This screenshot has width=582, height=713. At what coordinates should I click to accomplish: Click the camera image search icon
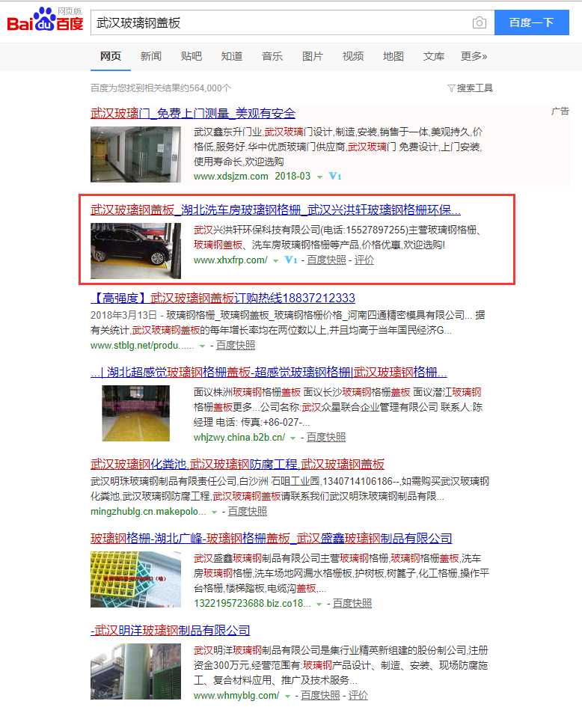click(x=479, y=23)
